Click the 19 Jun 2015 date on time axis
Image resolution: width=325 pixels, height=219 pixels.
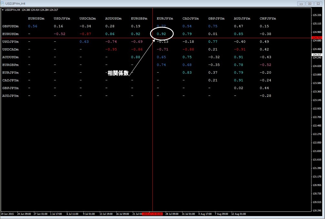click(7, 214)
